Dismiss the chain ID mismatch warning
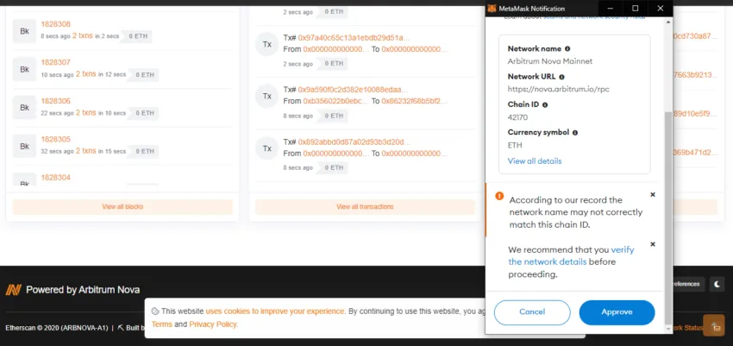 click(x=653, y=194)
